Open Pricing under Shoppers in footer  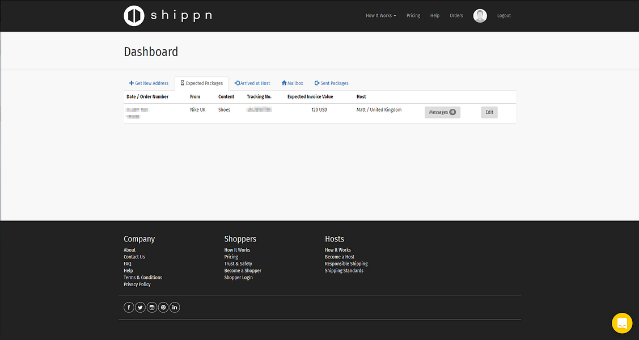(231, 257)
